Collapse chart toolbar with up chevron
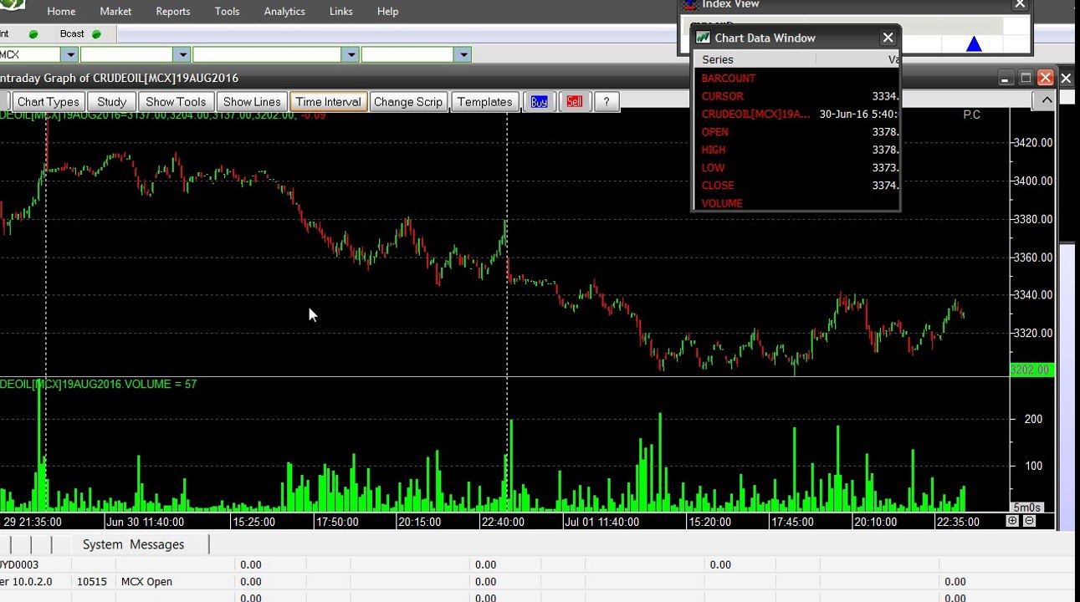This screenshot has height=602, width=1080. [1047, 100]
